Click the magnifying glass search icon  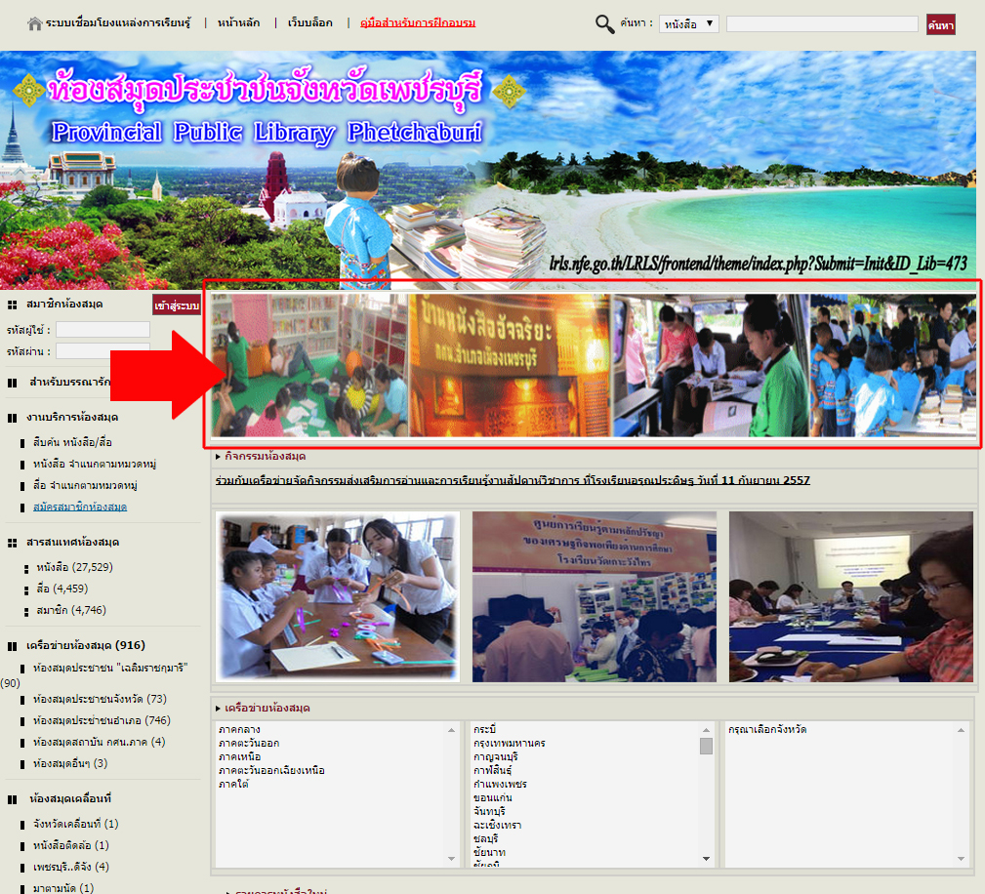coord(604,23)
